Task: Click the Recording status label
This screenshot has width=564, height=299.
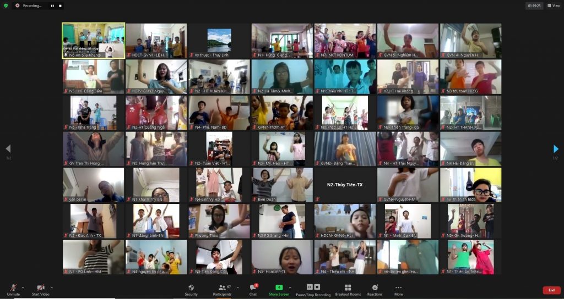Action: [x=31, y=5]
